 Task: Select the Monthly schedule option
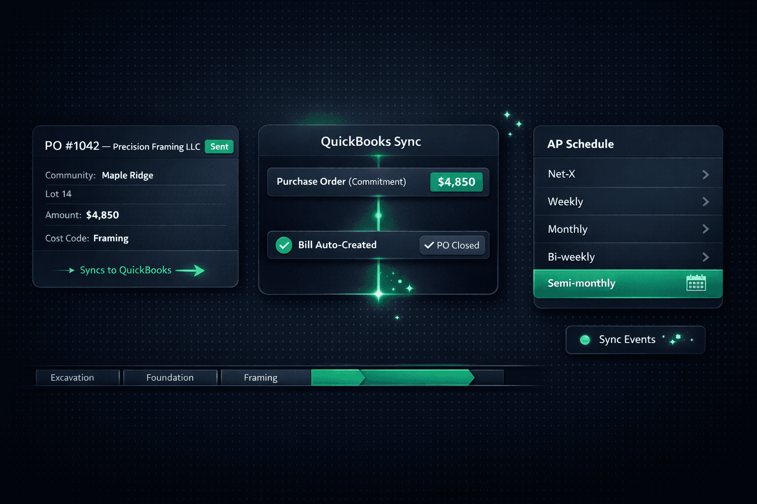(628, 229)
